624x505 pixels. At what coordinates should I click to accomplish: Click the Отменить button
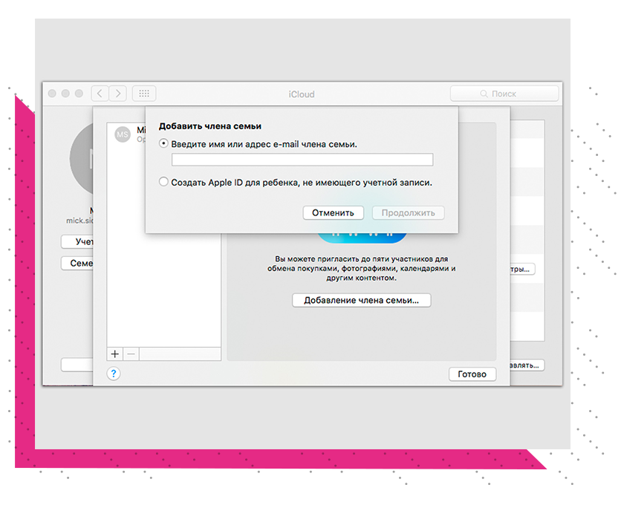[333, 213]
